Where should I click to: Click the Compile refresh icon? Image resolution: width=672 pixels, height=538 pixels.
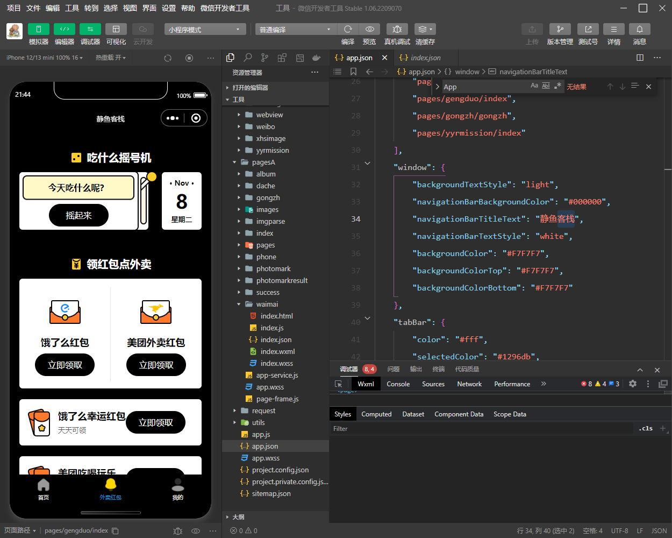[x=348, y=29]
